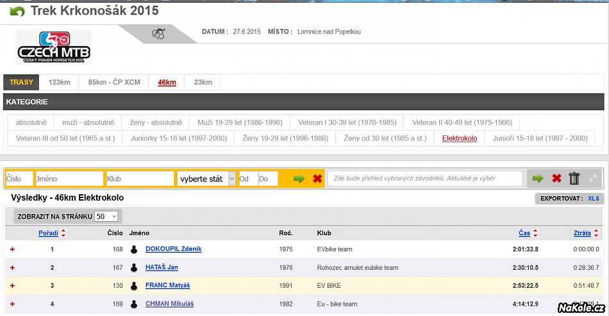This screenshot has height=316, width=609.
Task: Click the cyclist icon in the header
Action: pos(158,34)
